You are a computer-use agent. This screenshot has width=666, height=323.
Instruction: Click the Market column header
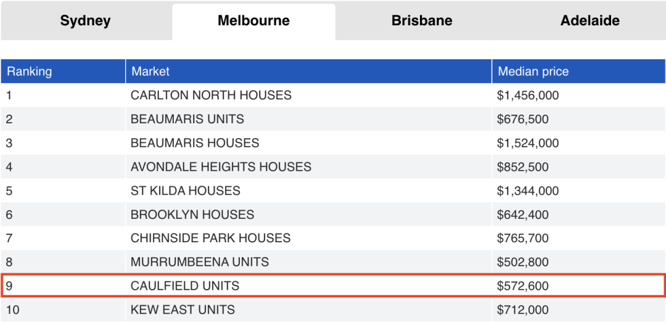(150, 72)
